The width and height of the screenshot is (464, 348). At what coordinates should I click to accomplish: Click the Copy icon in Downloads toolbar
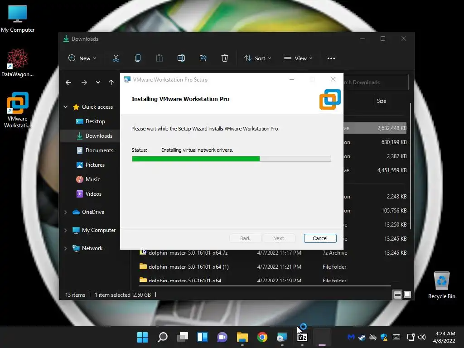coord(138,58)
